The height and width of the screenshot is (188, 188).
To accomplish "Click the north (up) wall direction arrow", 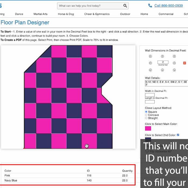I will point(162,56).
